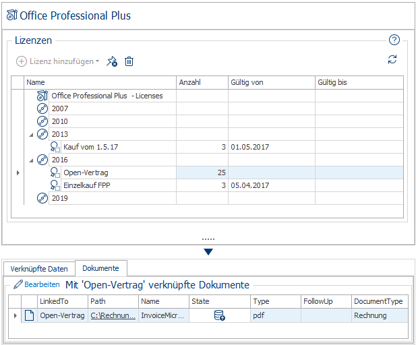The width and height of the screenshot is (418, 345).
Task: Sort by the Gültig bis column header
Action: tap(359, 83)
